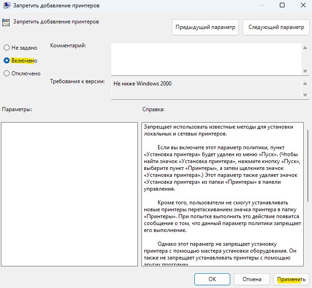Go to "Следующий параметр"
The height and width of the screenshot is (288, 312).
[x=276, y=27]
